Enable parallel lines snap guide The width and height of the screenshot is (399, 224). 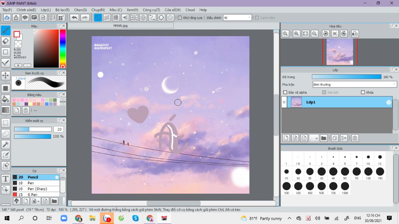pos(107,17)
